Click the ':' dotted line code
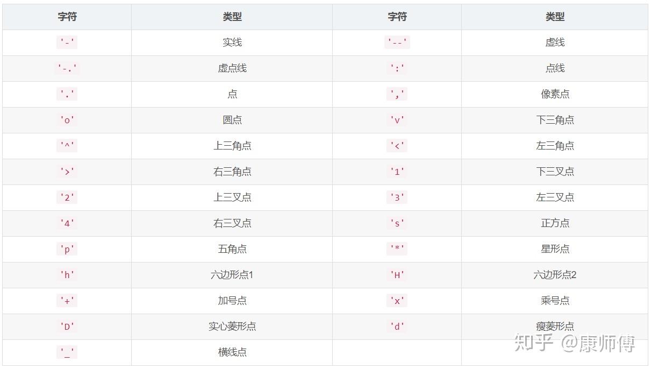Screen dimensions: 651x369 [x=397, y=68]
